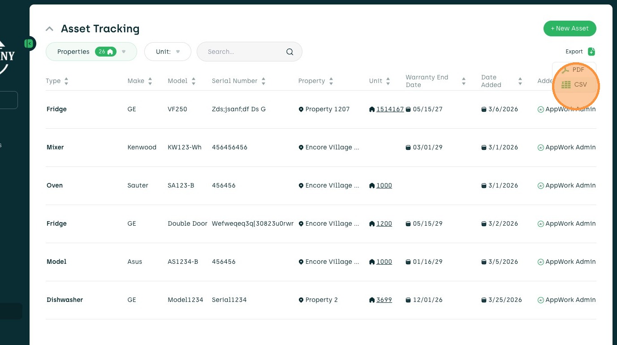This screenshot has height=345, width=617.
Task: Open unit 3699 link
Action: (384, 300)
